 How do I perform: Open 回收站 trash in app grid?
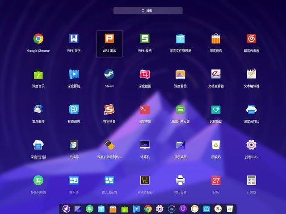(216, 145)
